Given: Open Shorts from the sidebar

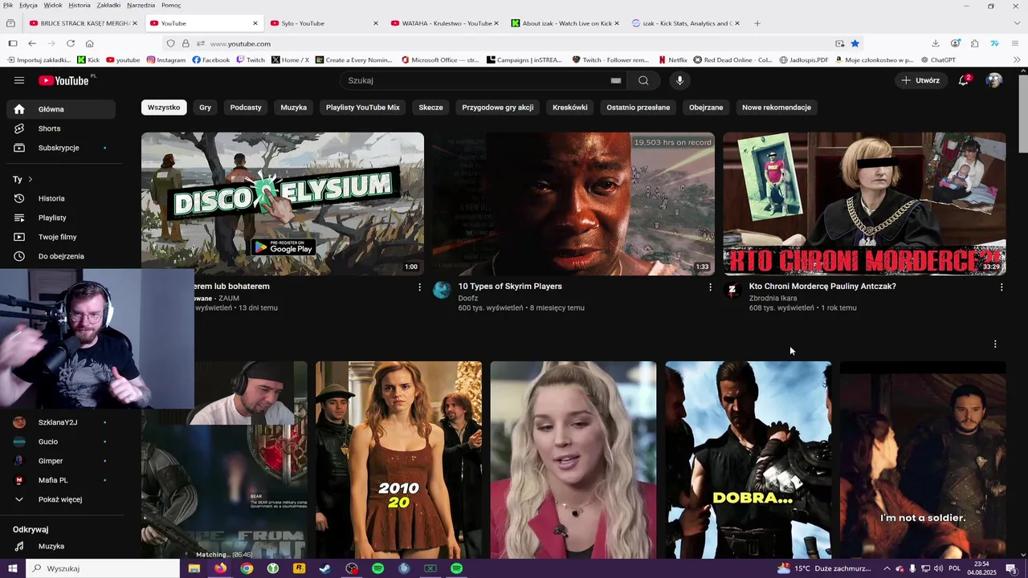Looking at the screenshot, I should tap(61, 128).
